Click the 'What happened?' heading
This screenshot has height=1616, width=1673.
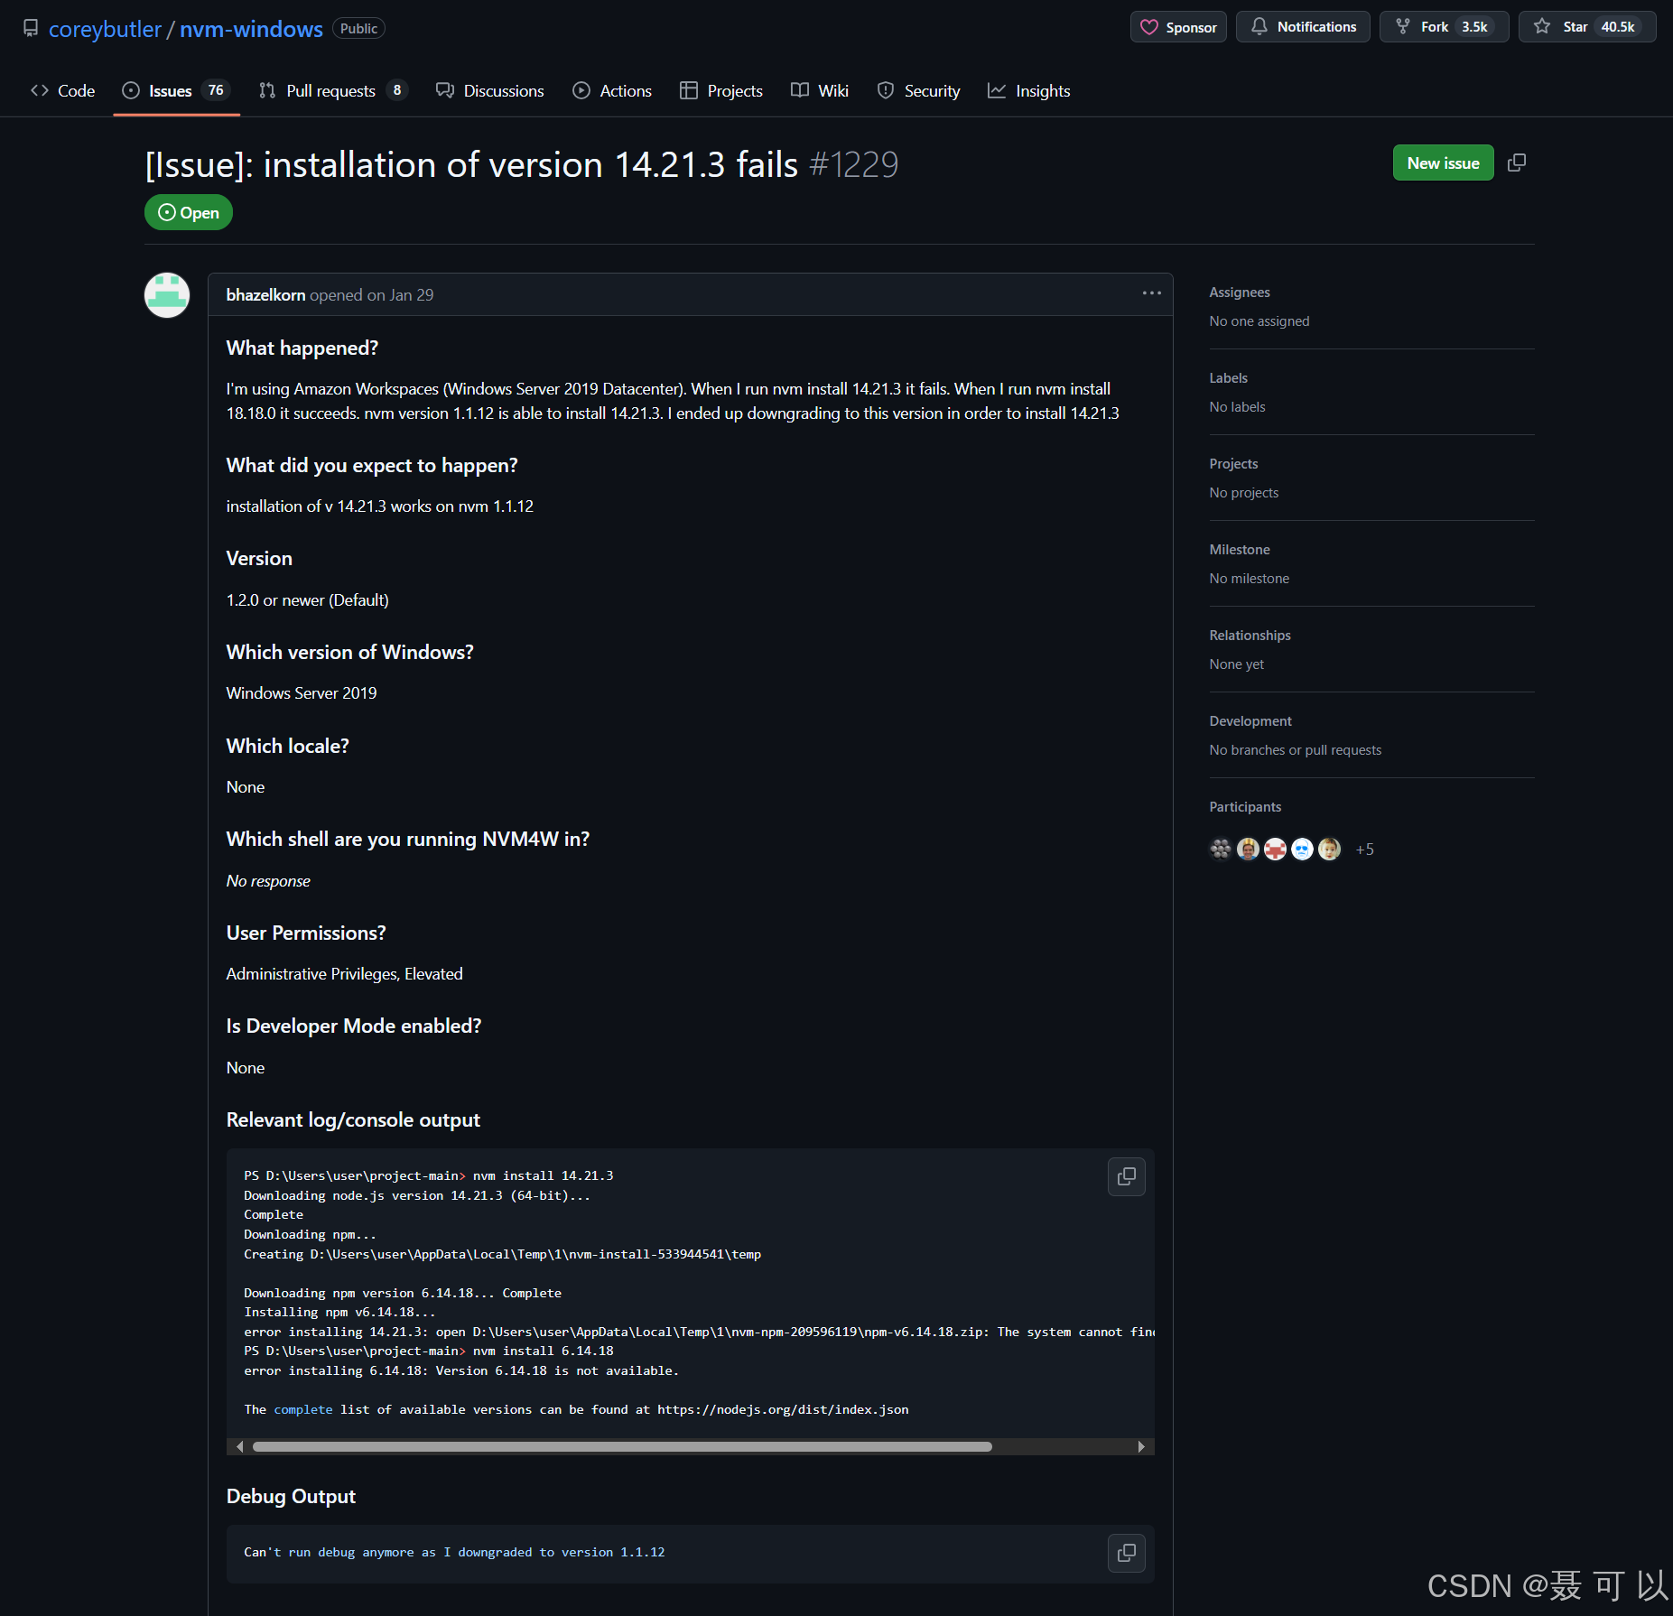point(302,348)
